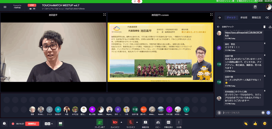
Task: Switch to チャット tab
Action: 231,18
